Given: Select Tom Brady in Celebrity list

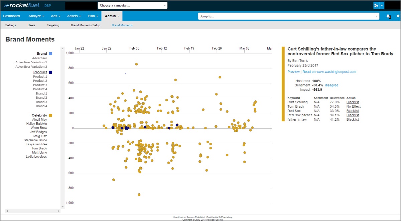Looking at the screenshot, I should 39,148.
